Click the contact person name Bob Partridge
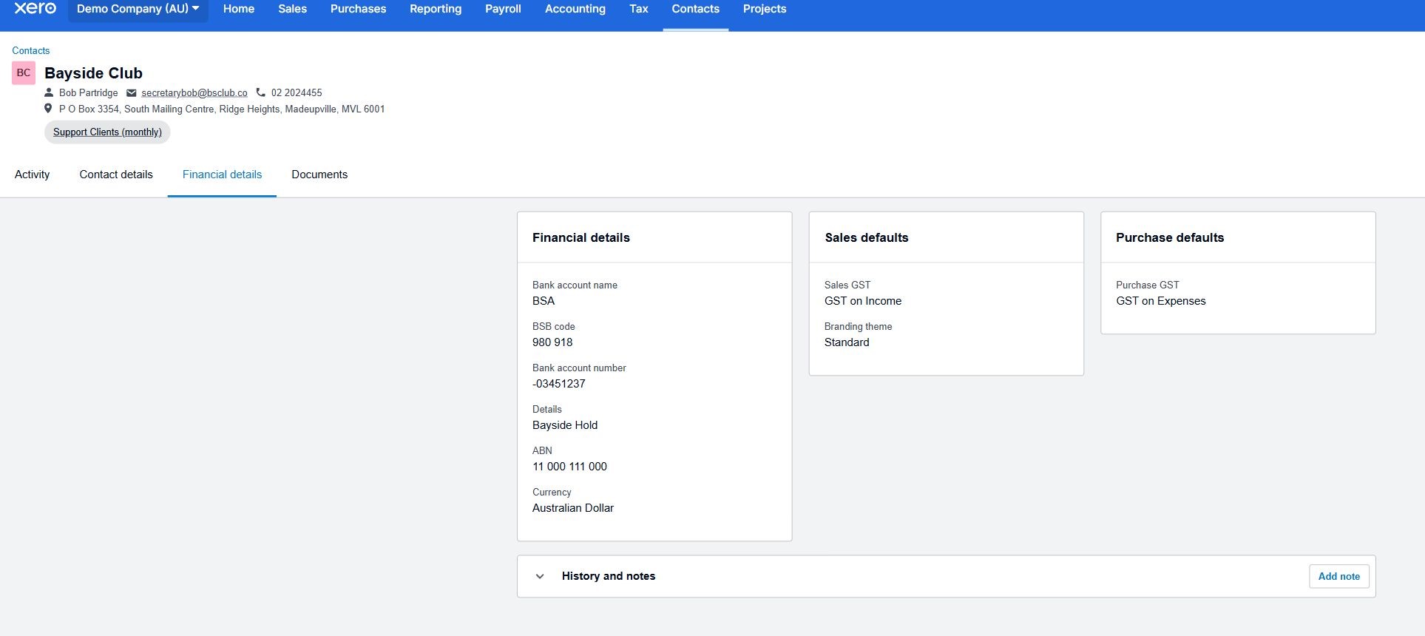Viewport: 1425px width, 636px height. [89, 92]
